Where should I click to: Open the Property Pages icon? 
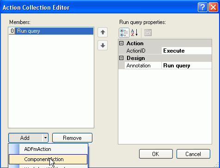pyautogui.click(x=148, y=33)
